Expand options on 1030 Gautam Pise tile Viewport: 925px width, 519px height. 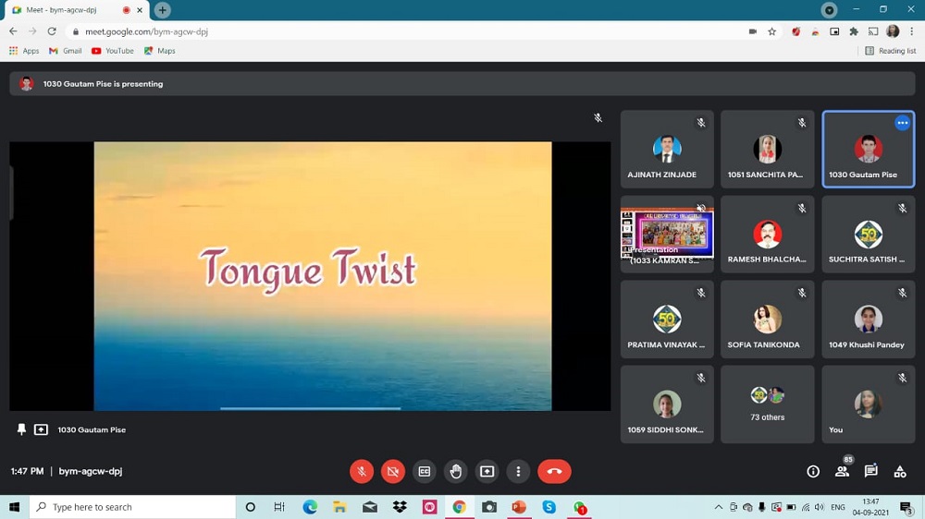[902, 123]
